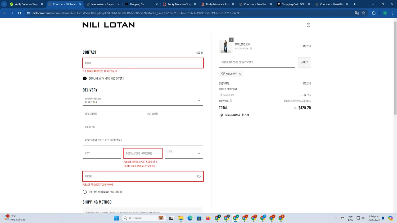397x223 pixels.
Task: Click the Last Name field
Action: click(174, 114)
